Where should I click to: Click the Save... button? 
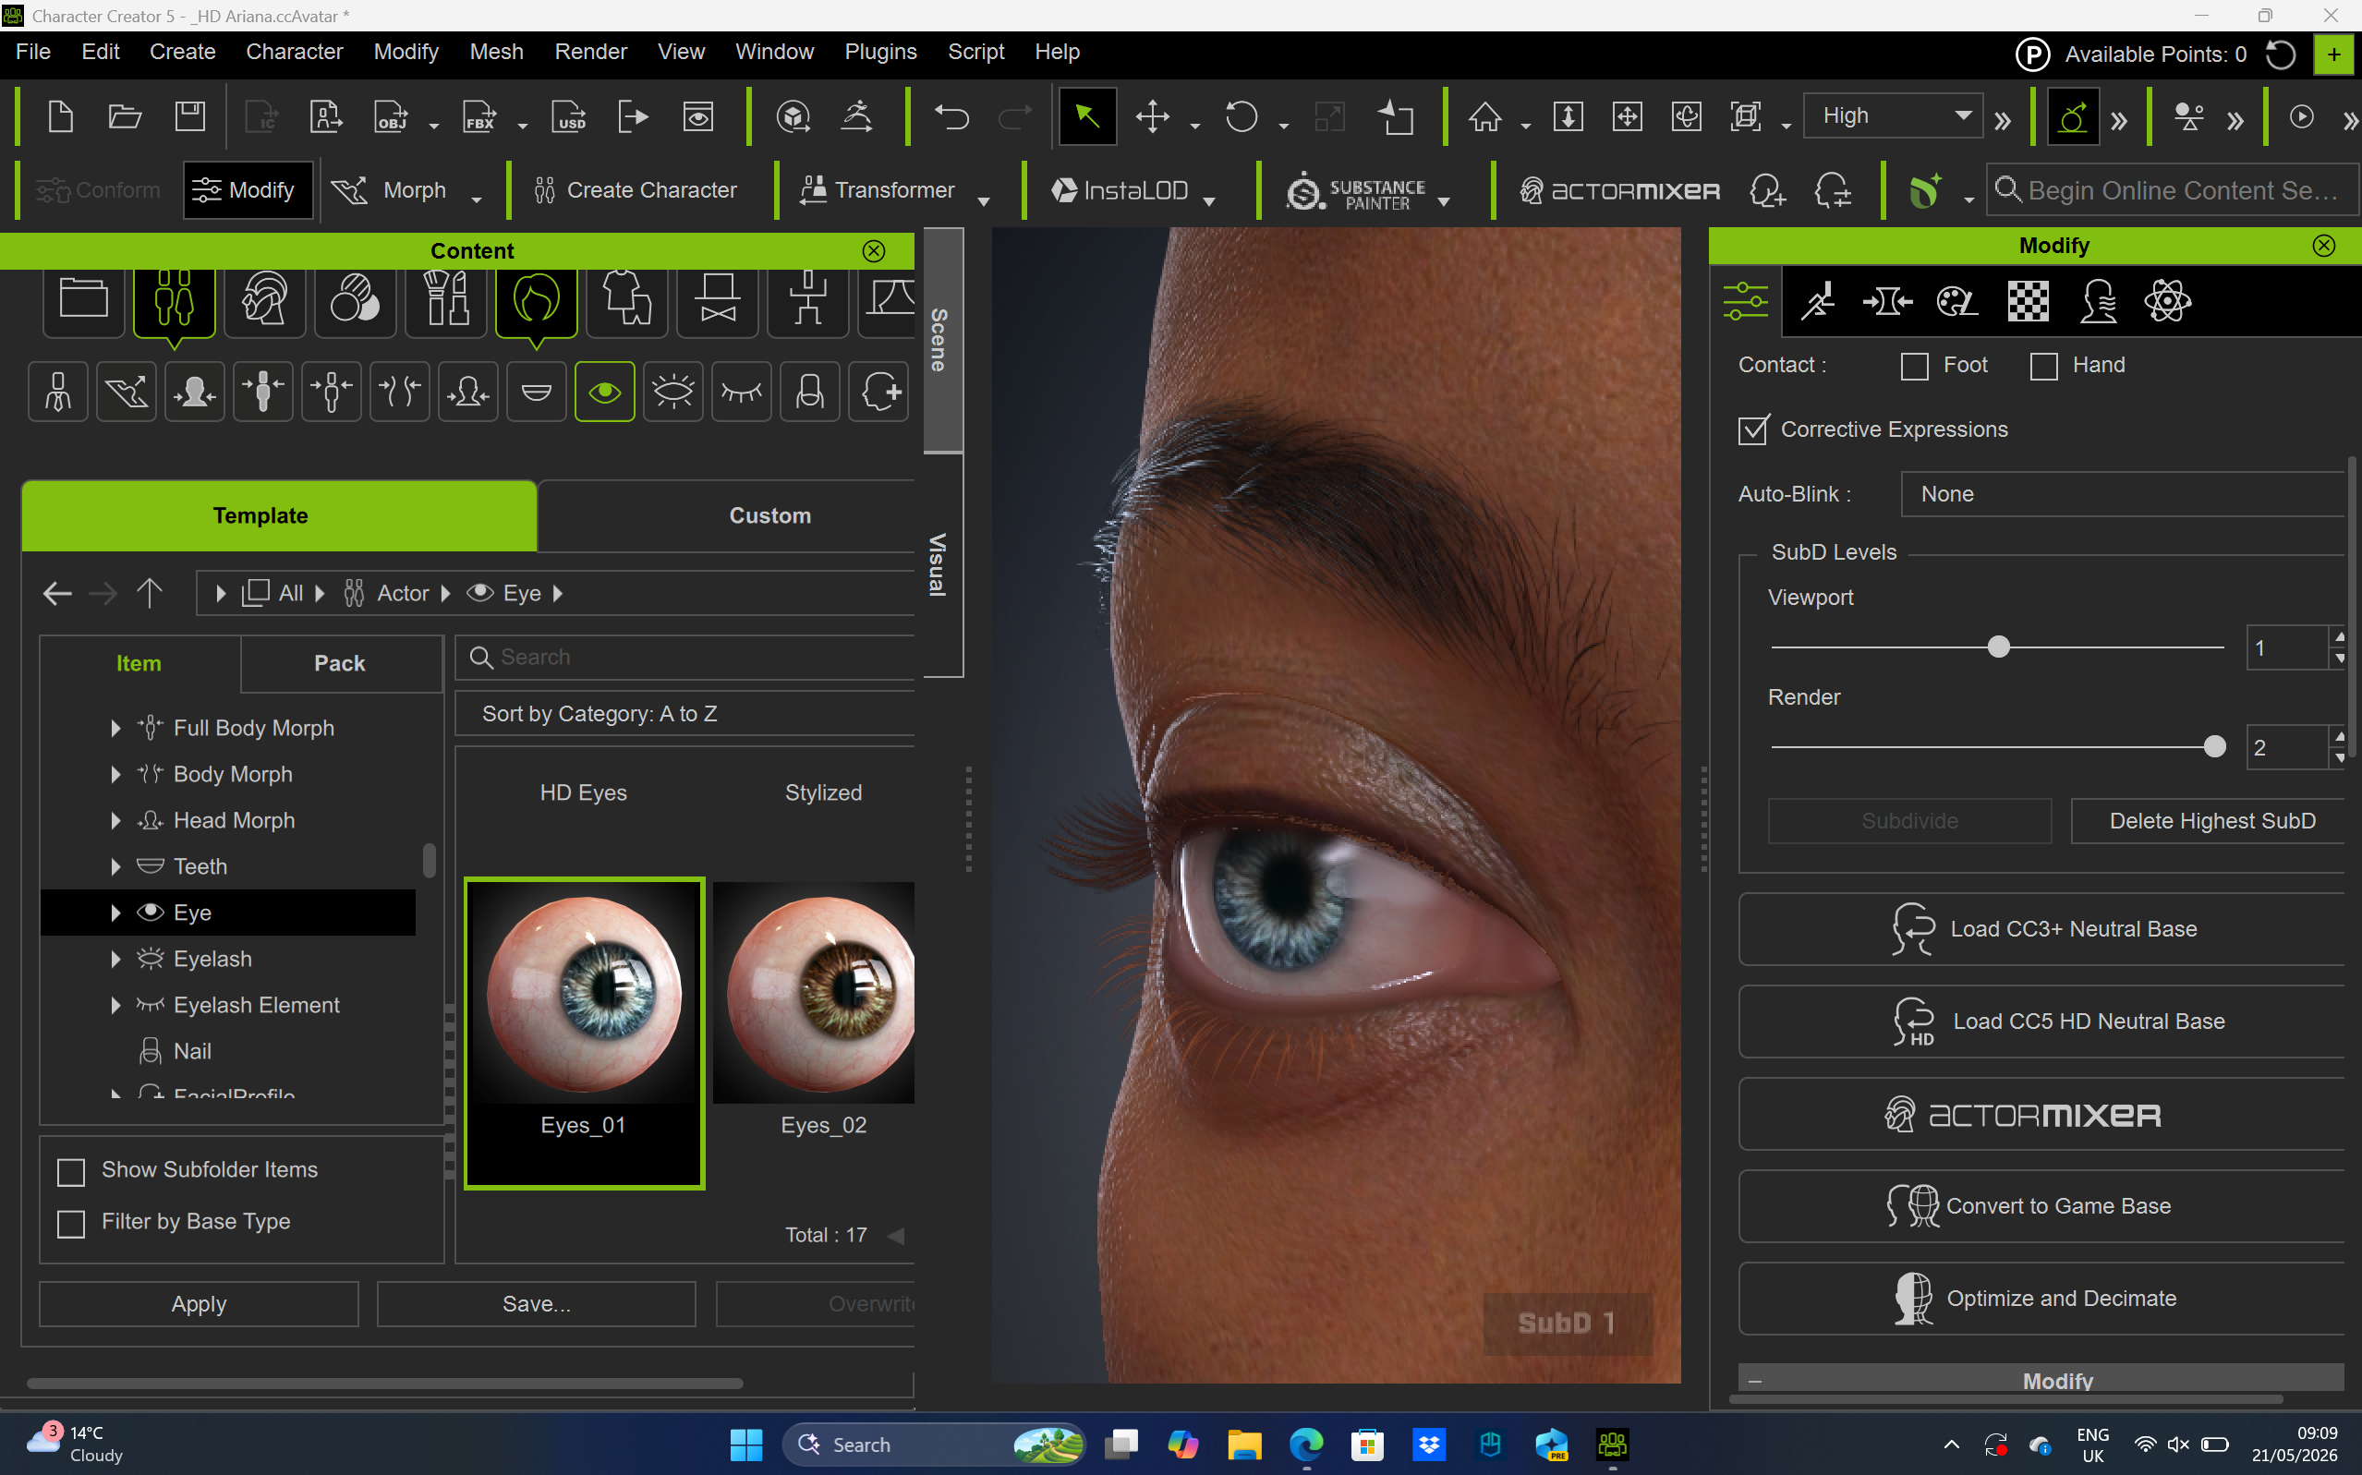pos(537,1304)
